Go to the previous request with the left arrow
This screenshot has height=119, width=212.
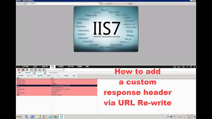(x=34, y=73)
